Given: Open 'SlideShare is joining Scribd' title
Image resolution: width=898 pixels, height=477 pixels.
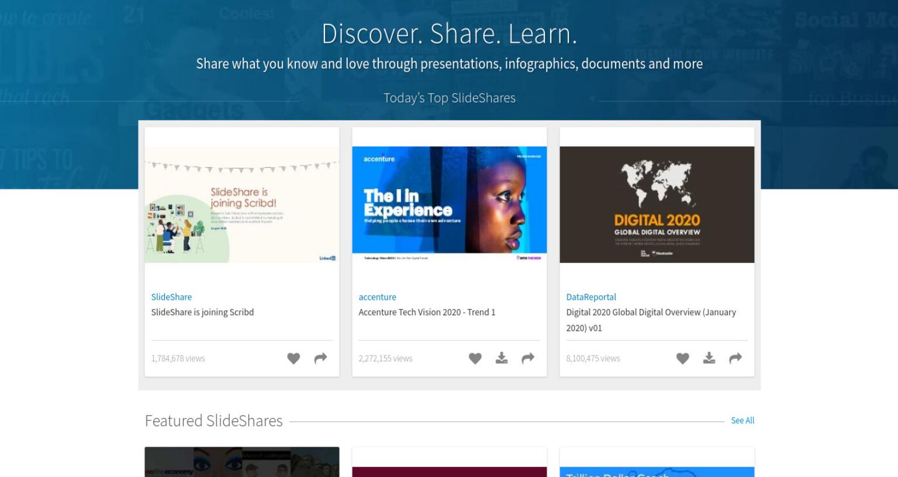Looking at the screenshot, I should click(202, 312).
